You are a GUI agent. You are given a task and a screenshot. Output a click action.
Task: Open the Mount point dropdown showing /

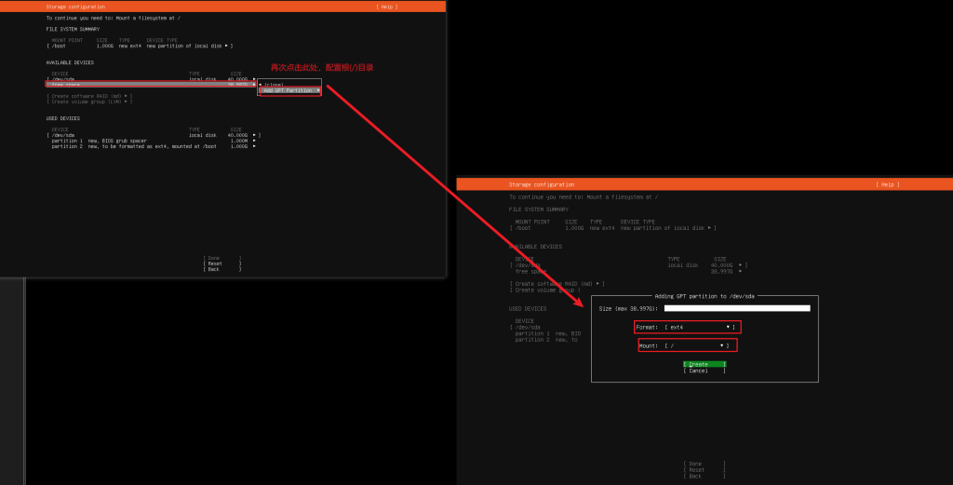pos(687,345)
